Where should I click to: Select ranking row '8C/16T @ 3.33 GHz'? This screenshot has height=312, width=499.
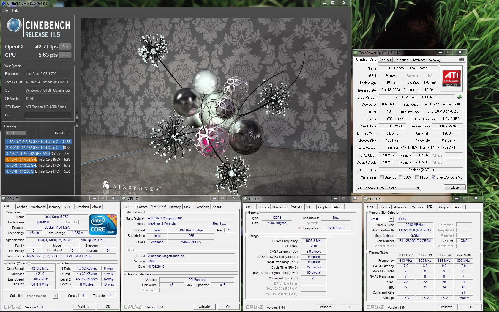point(38,142)
